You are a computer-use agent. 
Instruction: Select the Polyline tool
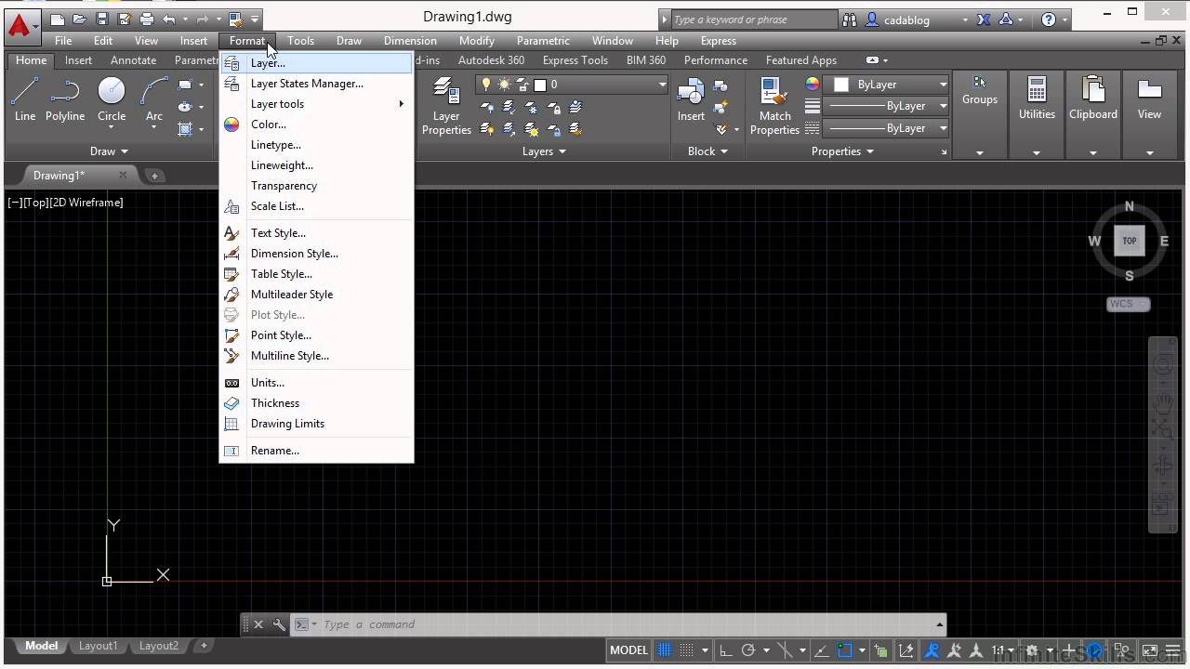(x=65, y=98)
